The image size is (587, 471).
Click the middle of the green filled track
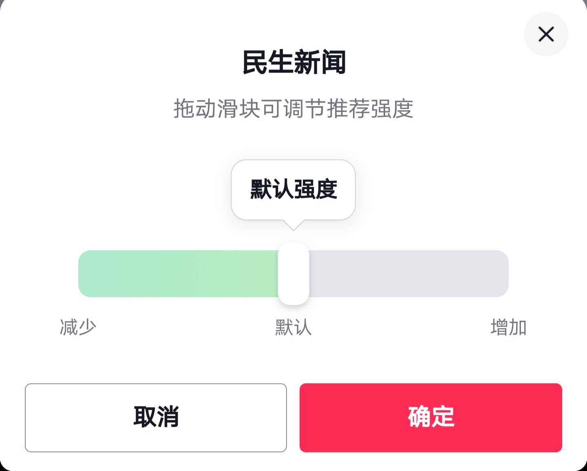coord(178,273)
